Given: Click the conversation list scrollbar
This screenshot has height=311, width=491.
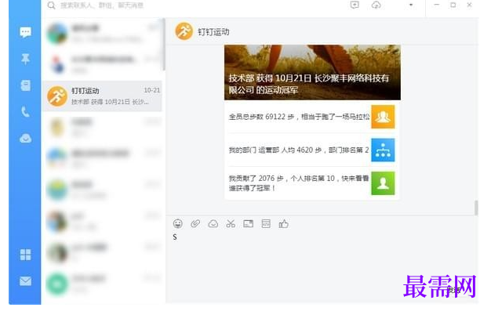Looking at the screenshot, I should click(x=164, y=45).
